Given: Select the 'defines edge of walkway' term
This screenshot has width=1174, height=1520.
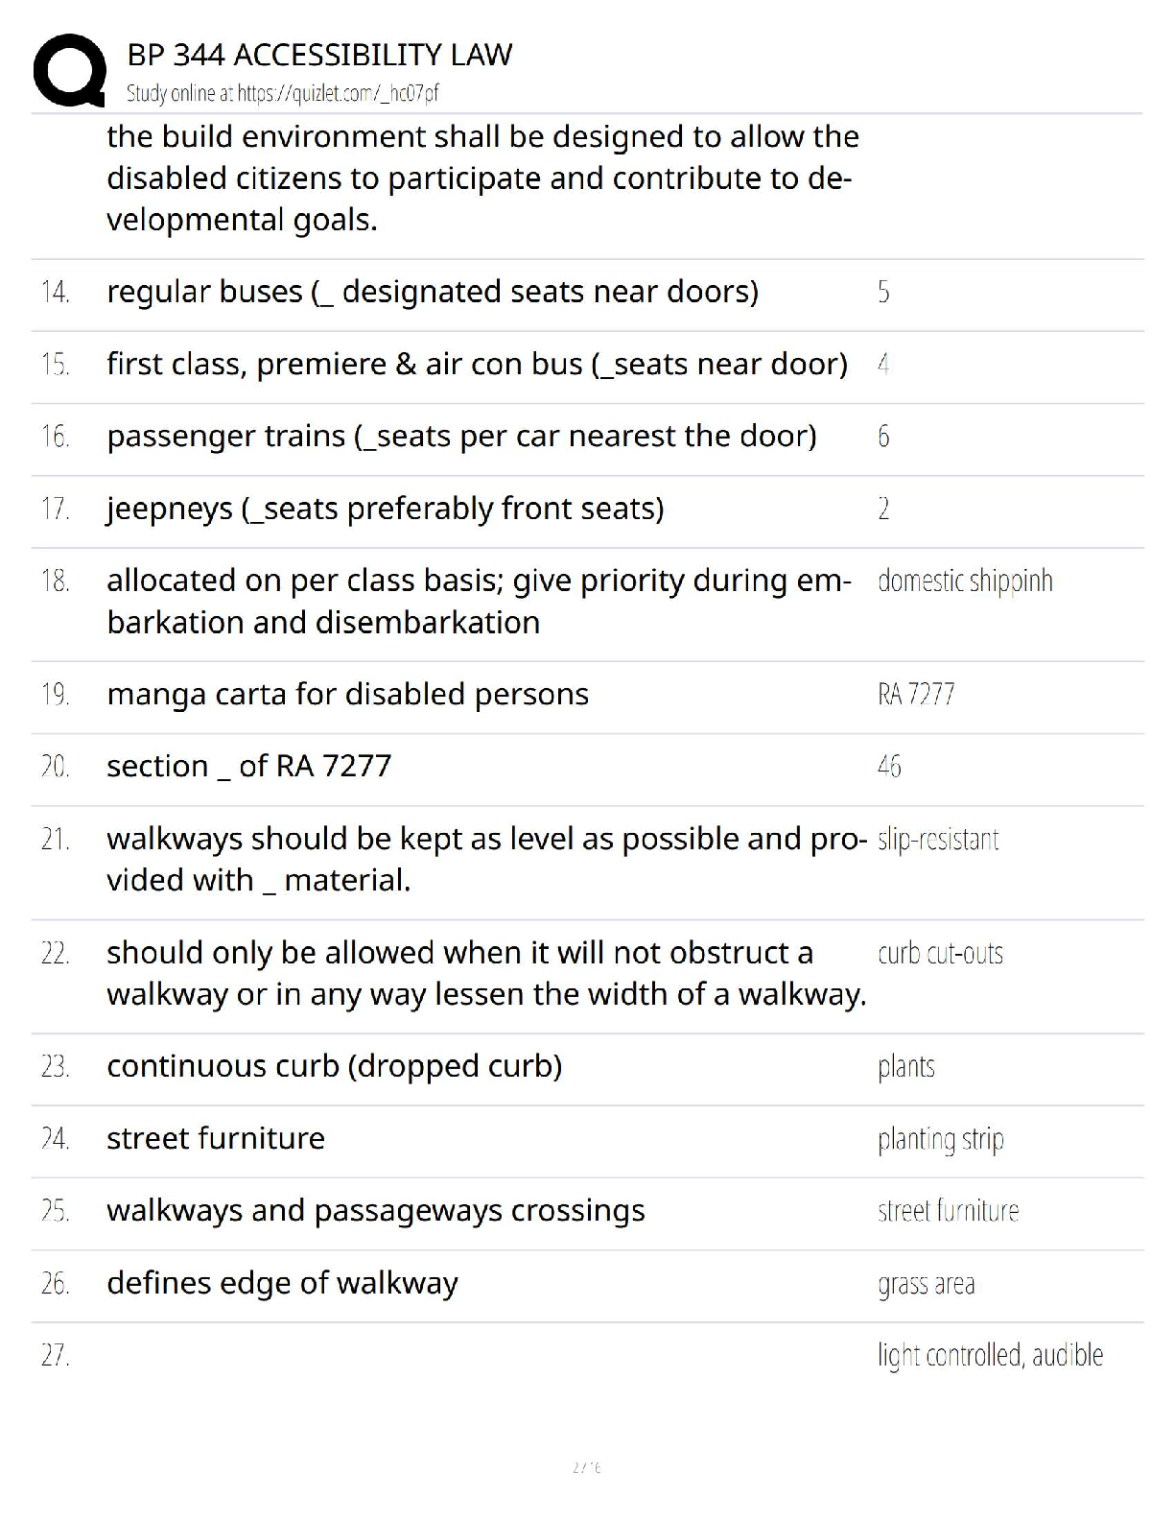Looking at the screenshot, I should coord(282,1283).
